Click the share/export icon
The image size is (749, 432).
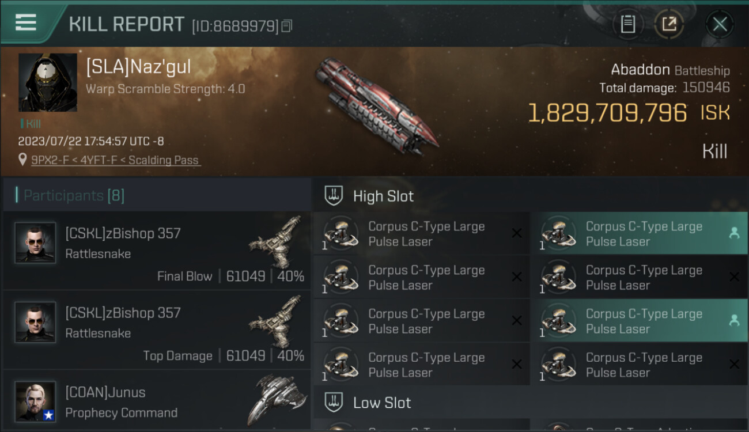(669, 24)
